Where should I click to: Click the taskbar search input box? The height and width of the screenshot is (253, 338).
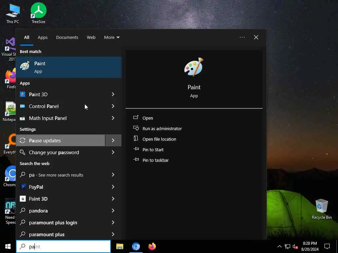pos(63,246)
